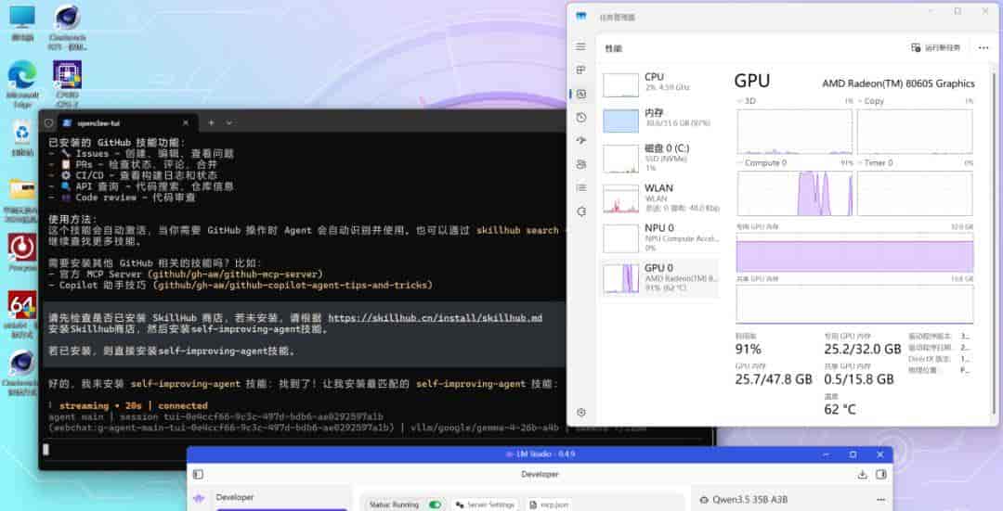Close the openclaw-tui terminal tab
1003x511 pixels.
point(186,122)
